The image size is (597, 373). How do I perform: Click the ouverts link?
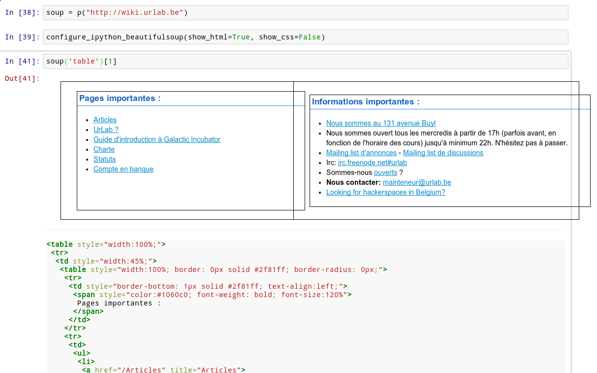click(385, 172)
